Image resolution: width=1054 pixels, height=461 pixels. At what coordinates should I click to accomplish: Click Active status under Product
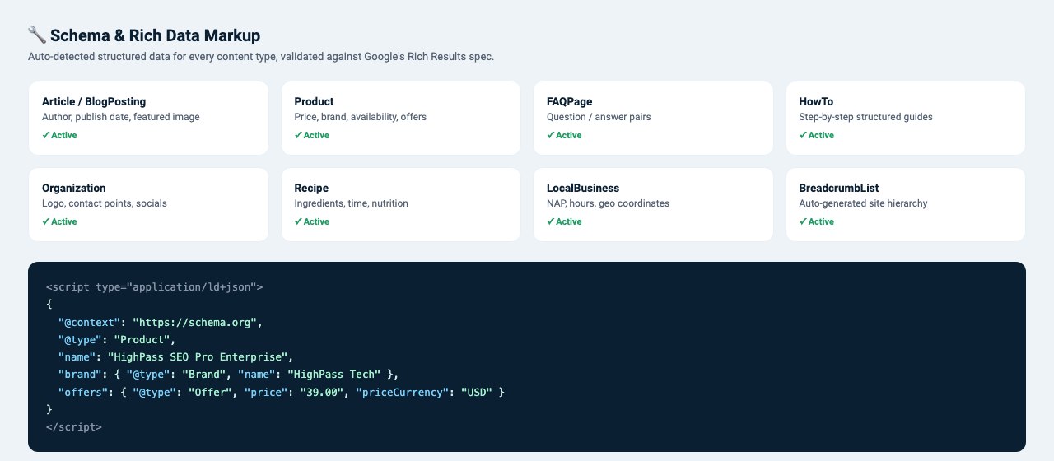pos(312,135)
